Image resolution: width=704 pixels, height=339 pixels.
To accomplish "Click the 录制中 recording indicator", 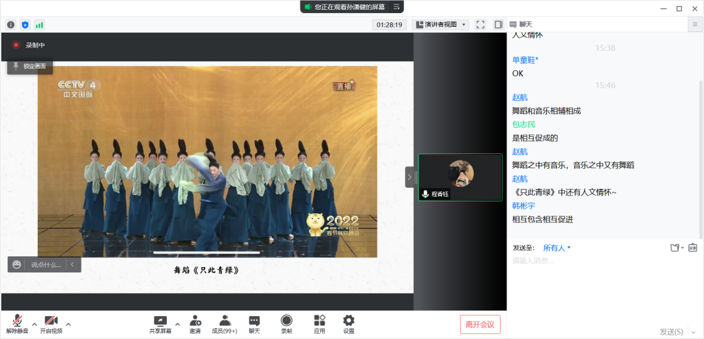I will coord(29,45).
